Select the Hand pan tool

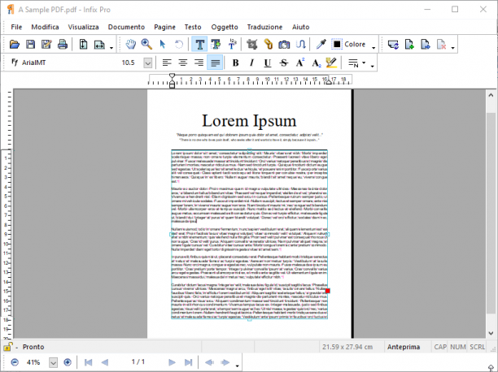coord(130,45)
